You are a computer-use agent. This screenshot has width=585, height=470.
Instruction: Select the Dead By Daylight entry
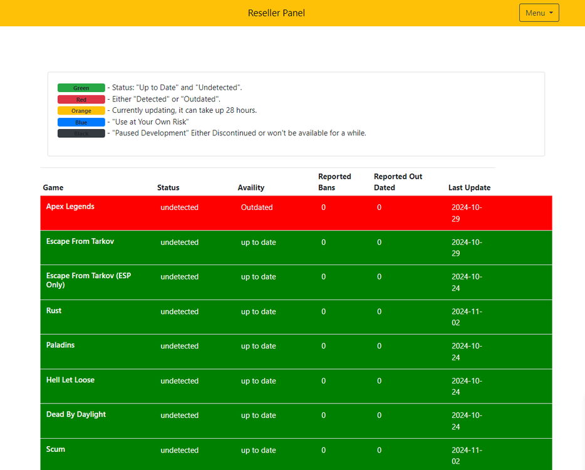[76, 414]
